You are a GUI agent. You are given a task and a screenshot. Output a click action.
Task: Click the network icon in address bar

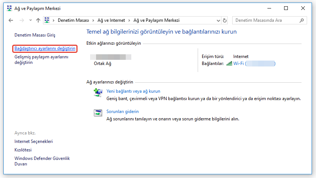pos(47,21)
